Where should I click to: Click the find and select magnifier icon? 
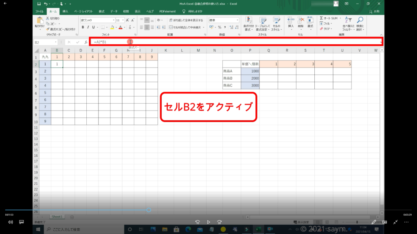[360, 22]
